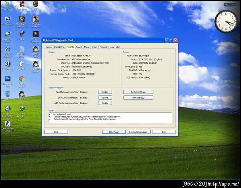Launch Internet Explorer from the desktop
241x188 pixels.
coord(8,51)
